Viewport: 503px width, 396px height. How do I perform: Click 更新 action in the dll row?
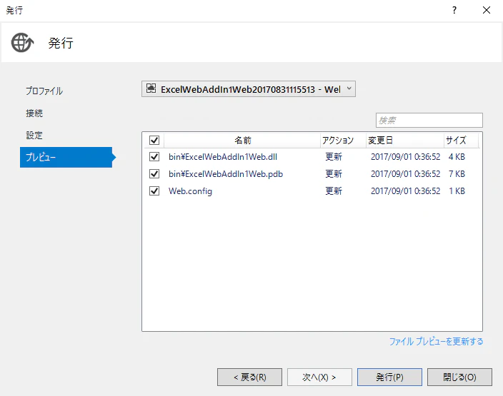click(x=334, y=157)
